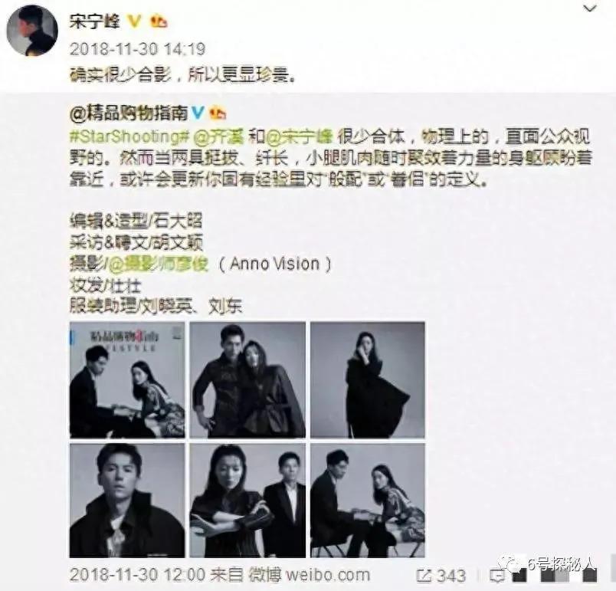Open the magazine cover thumbnail with piano
Image resolution: width=616 pixels, height=591 pixels.
click(x=127, y=380)
